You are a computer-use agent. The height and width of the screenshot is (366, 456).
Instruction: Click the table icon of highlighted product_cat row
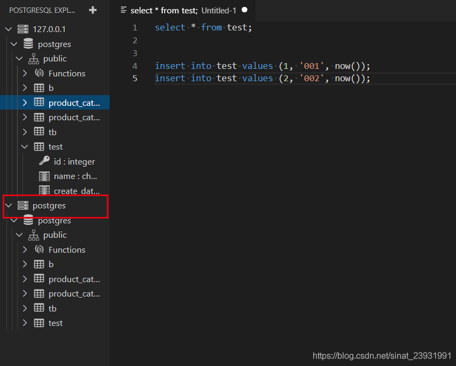39,103
